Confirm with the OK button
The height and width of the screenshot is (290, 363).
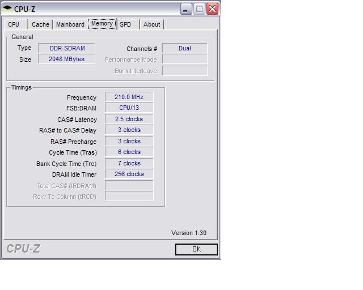click(196, 249)
